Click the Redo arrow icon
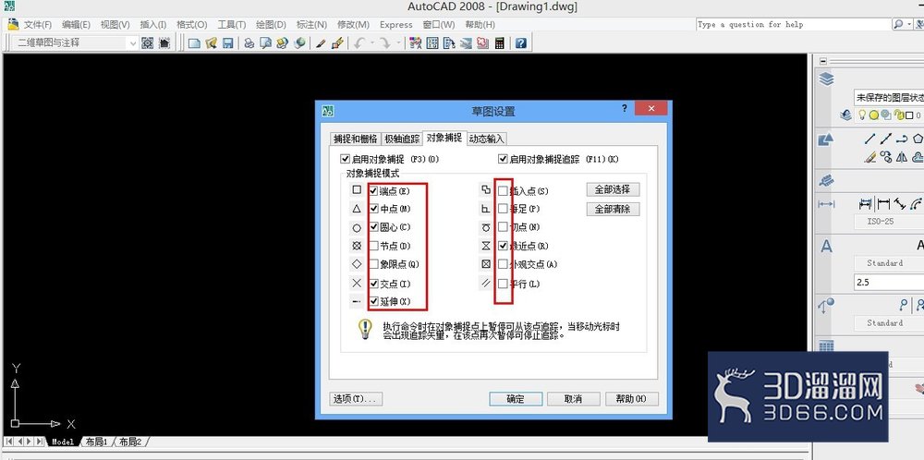 (384, 43)
